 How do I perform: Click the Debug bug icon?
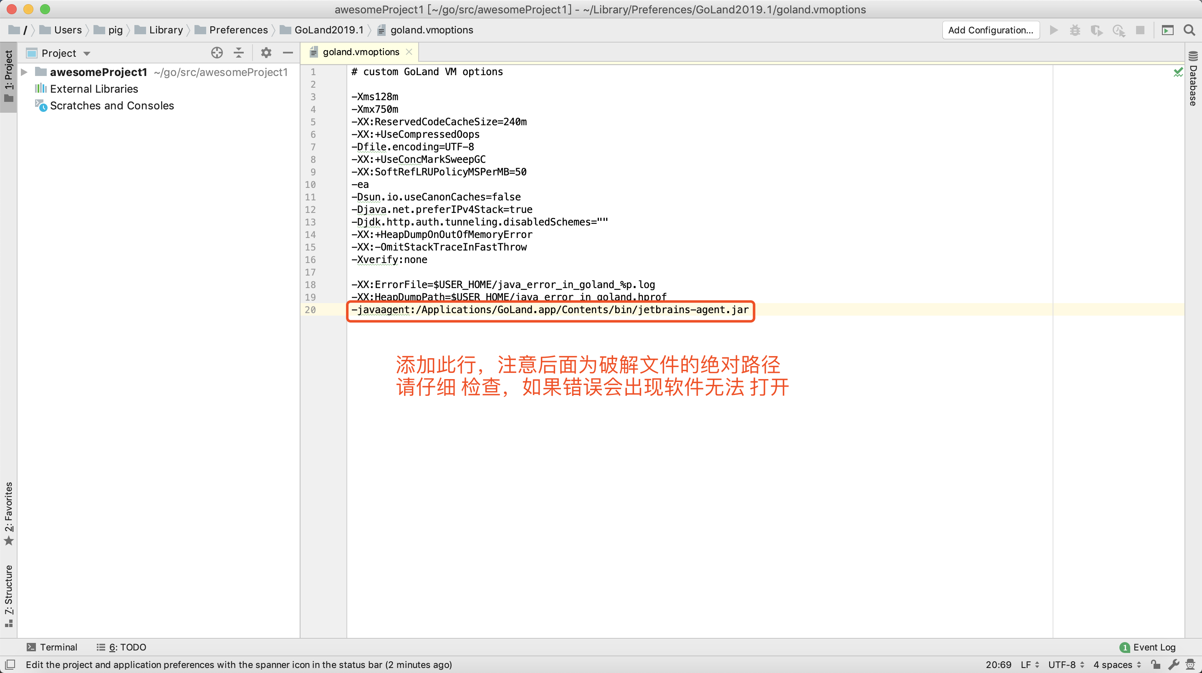coord(1075,30)
